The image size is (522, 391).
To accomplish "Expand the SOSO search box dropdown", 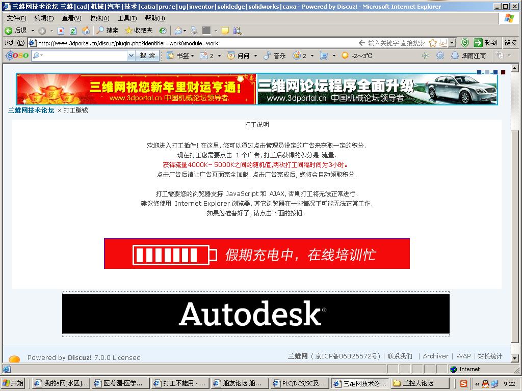I will (x=131, y=55).
